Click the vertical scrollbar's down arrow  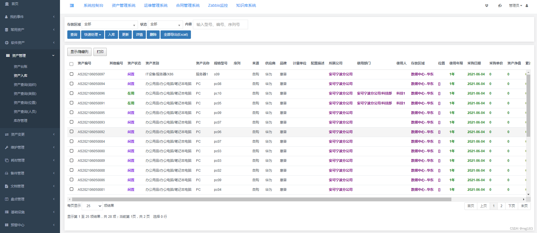tap(528, 194)
